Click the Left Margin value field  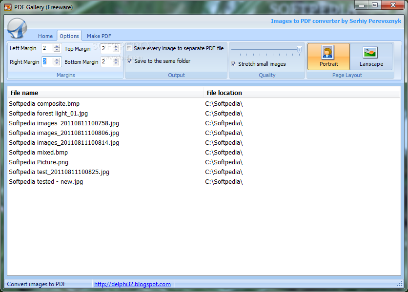(x=47, y=48)
